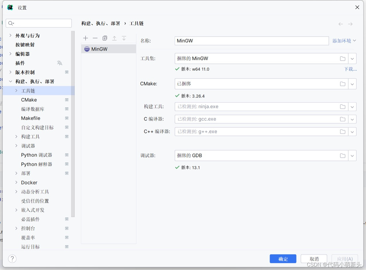Click the 构建工具 ninja.exe field
This screenshot has height=270, width=366.
point(261,106)
